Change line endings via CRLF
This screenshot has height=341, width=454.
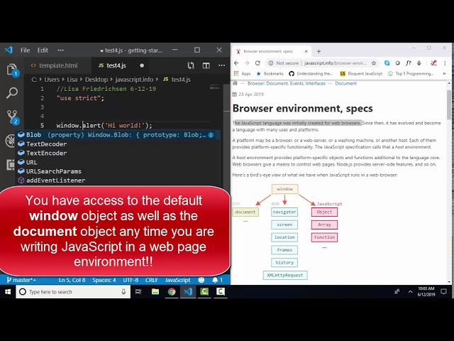pyautogui.click(x=151, y=280)
